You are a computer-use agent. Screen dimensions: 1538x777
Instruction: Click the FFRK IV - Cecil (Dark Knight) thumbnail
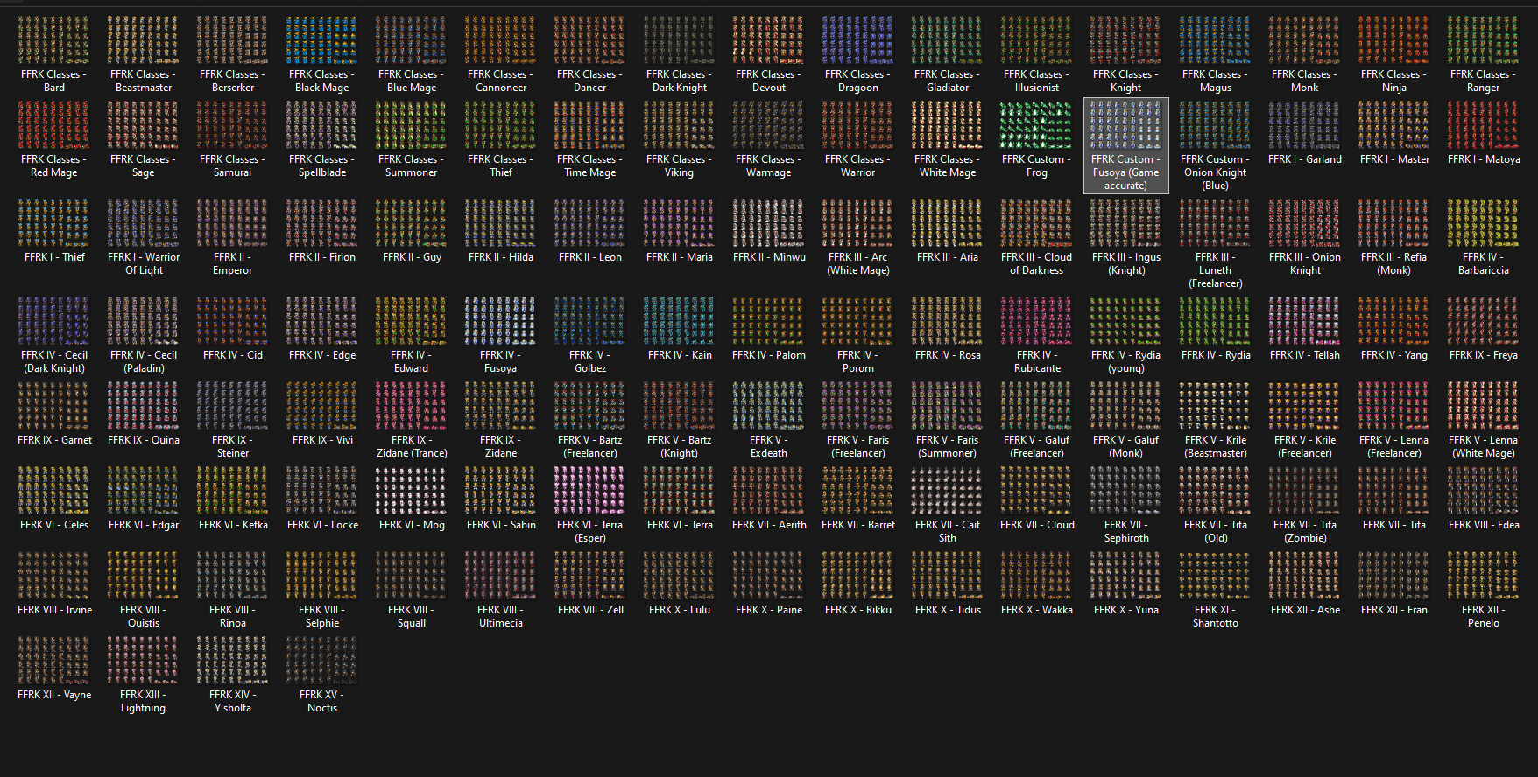pos(54,321)
